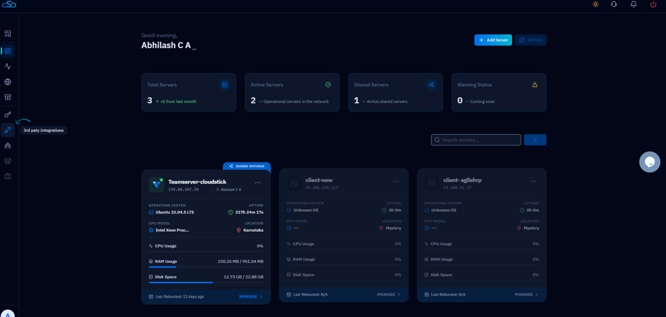Open the team users sidebar icon
The image size is (666, 317).
(x=8, y=145)
